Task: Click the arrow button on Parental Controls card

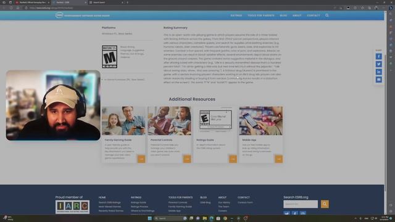Action: tap(187, 159)
